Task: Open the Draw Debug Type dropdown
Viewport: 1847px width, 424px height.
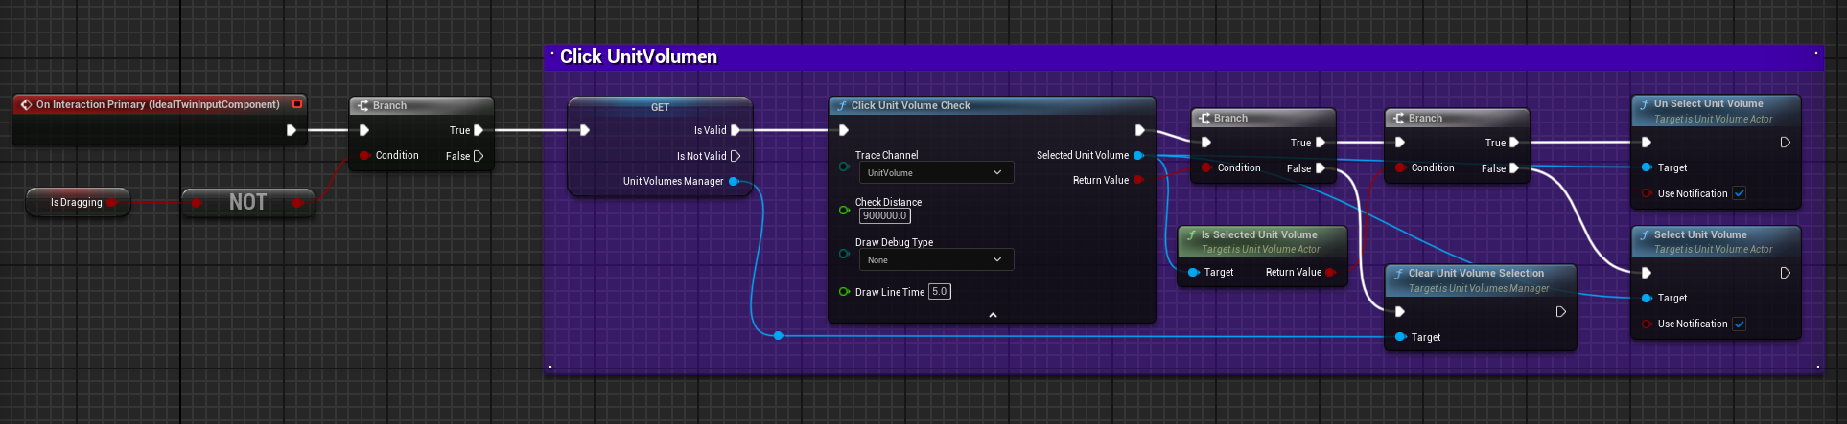Action: pos(934,260)
